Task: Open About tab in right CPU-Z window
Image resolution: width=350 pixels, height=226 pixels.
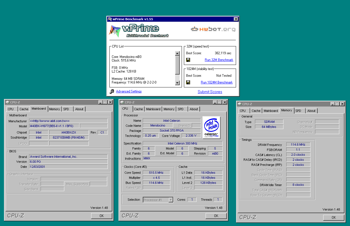Action: [311, 111]
